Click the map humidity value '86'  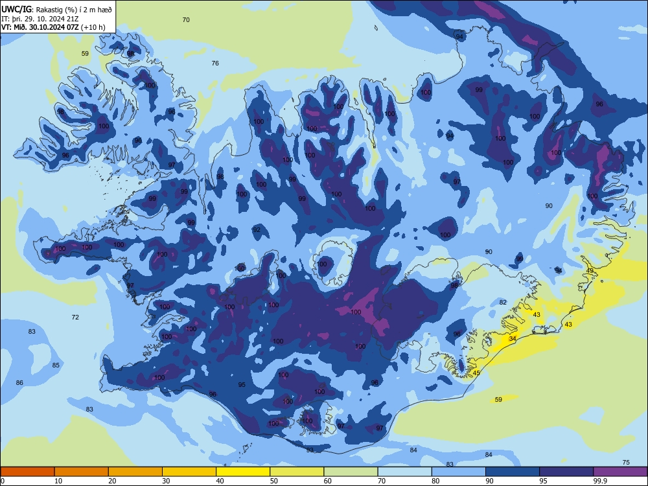(19, 383)
